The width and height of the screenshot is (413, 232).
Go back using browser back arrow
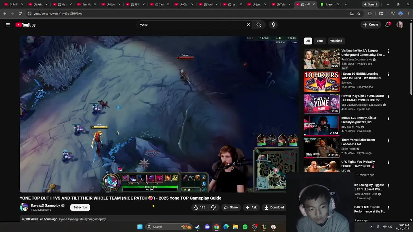[x=5, y=14]
